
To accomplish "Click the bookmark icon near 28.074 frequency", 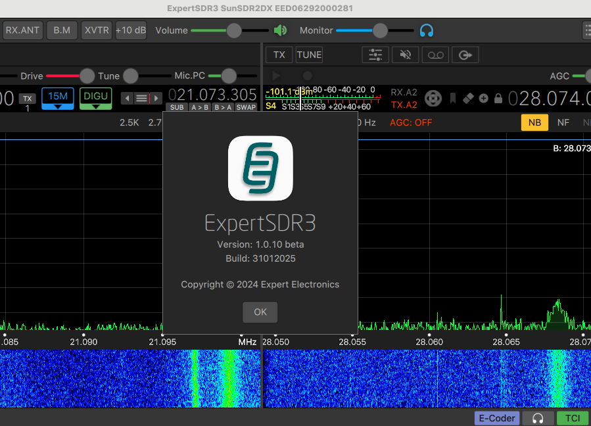I will 453,99.
